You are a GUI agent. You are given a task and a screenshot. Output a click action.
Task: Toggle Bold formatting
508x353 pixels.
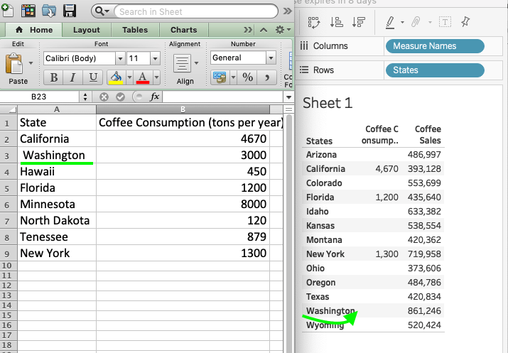click(x=54, y=77)
